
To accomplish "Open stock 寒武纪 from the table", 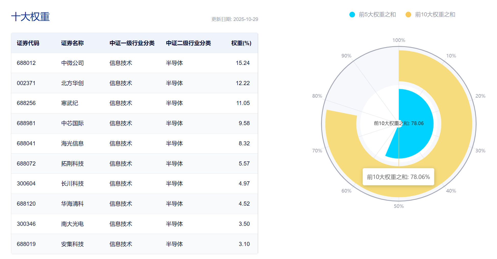I will coord(69,103).
